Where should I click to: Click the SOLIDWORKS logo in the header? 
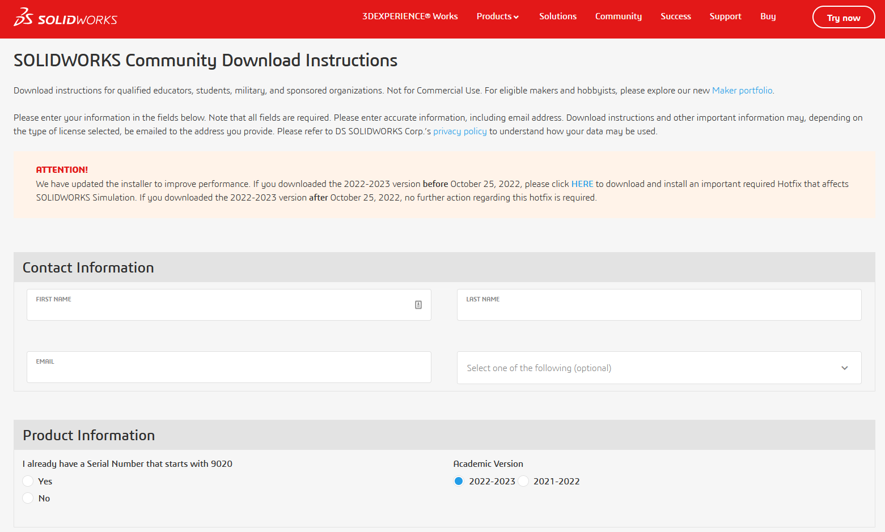click(65, 17)
